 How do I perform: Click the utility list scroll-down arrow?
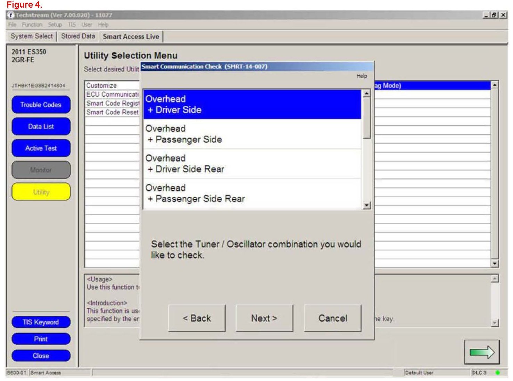[495, 263]
